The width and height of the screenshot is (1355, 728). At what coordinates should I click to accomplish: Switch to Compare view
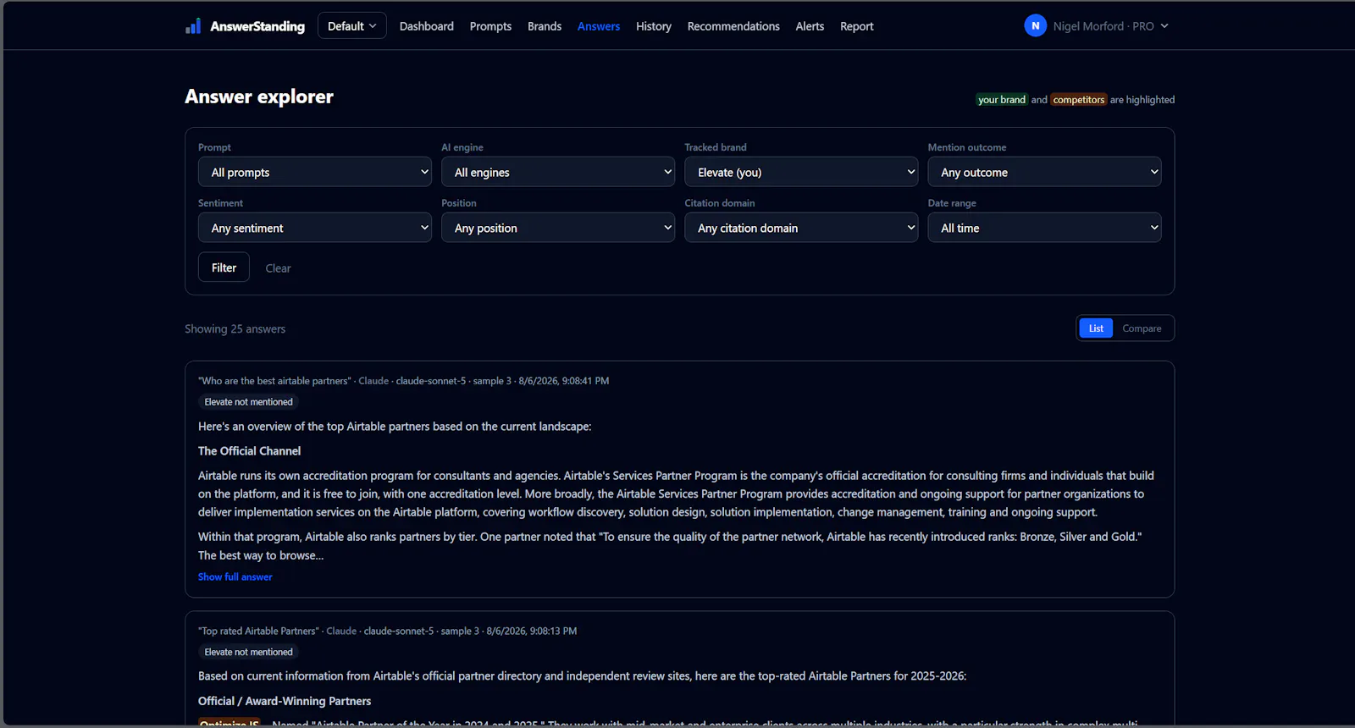pyautogui.click(x=1142, y=328)
